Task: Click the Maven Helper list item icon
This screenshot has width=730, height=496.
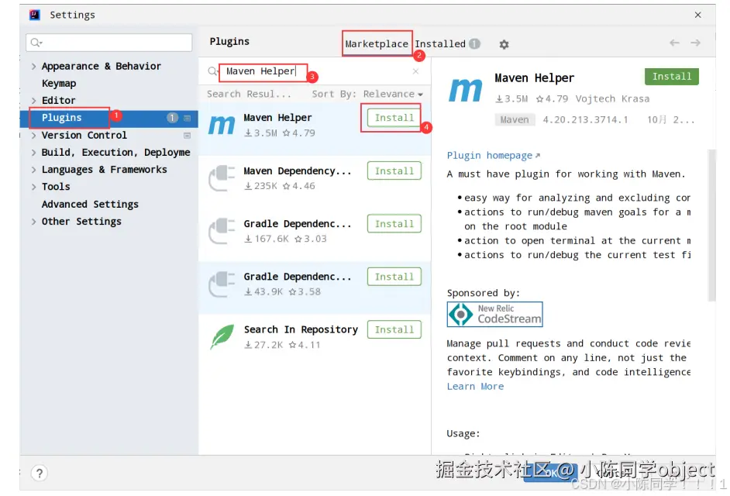Action: click(x=222, y=125)
